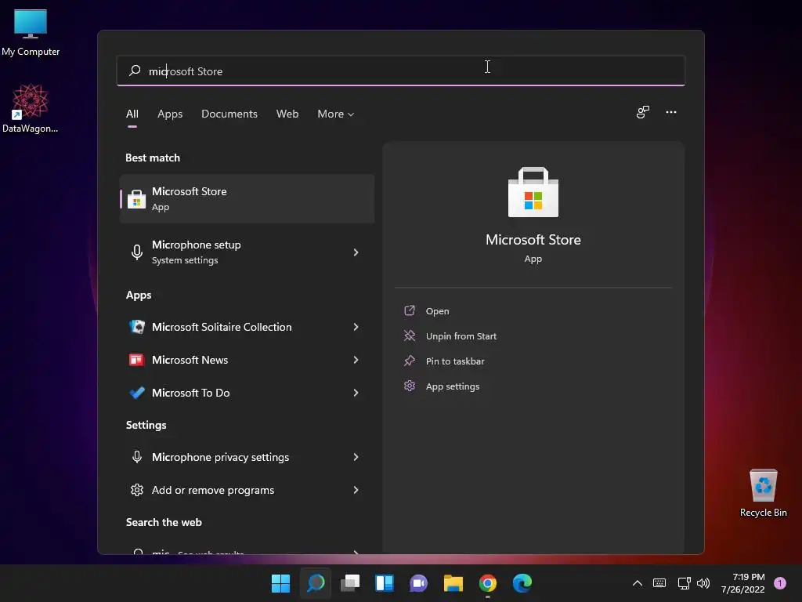Click the Solitaire Collection cards icon
The image size is (802, 602).
pos(136,327)
